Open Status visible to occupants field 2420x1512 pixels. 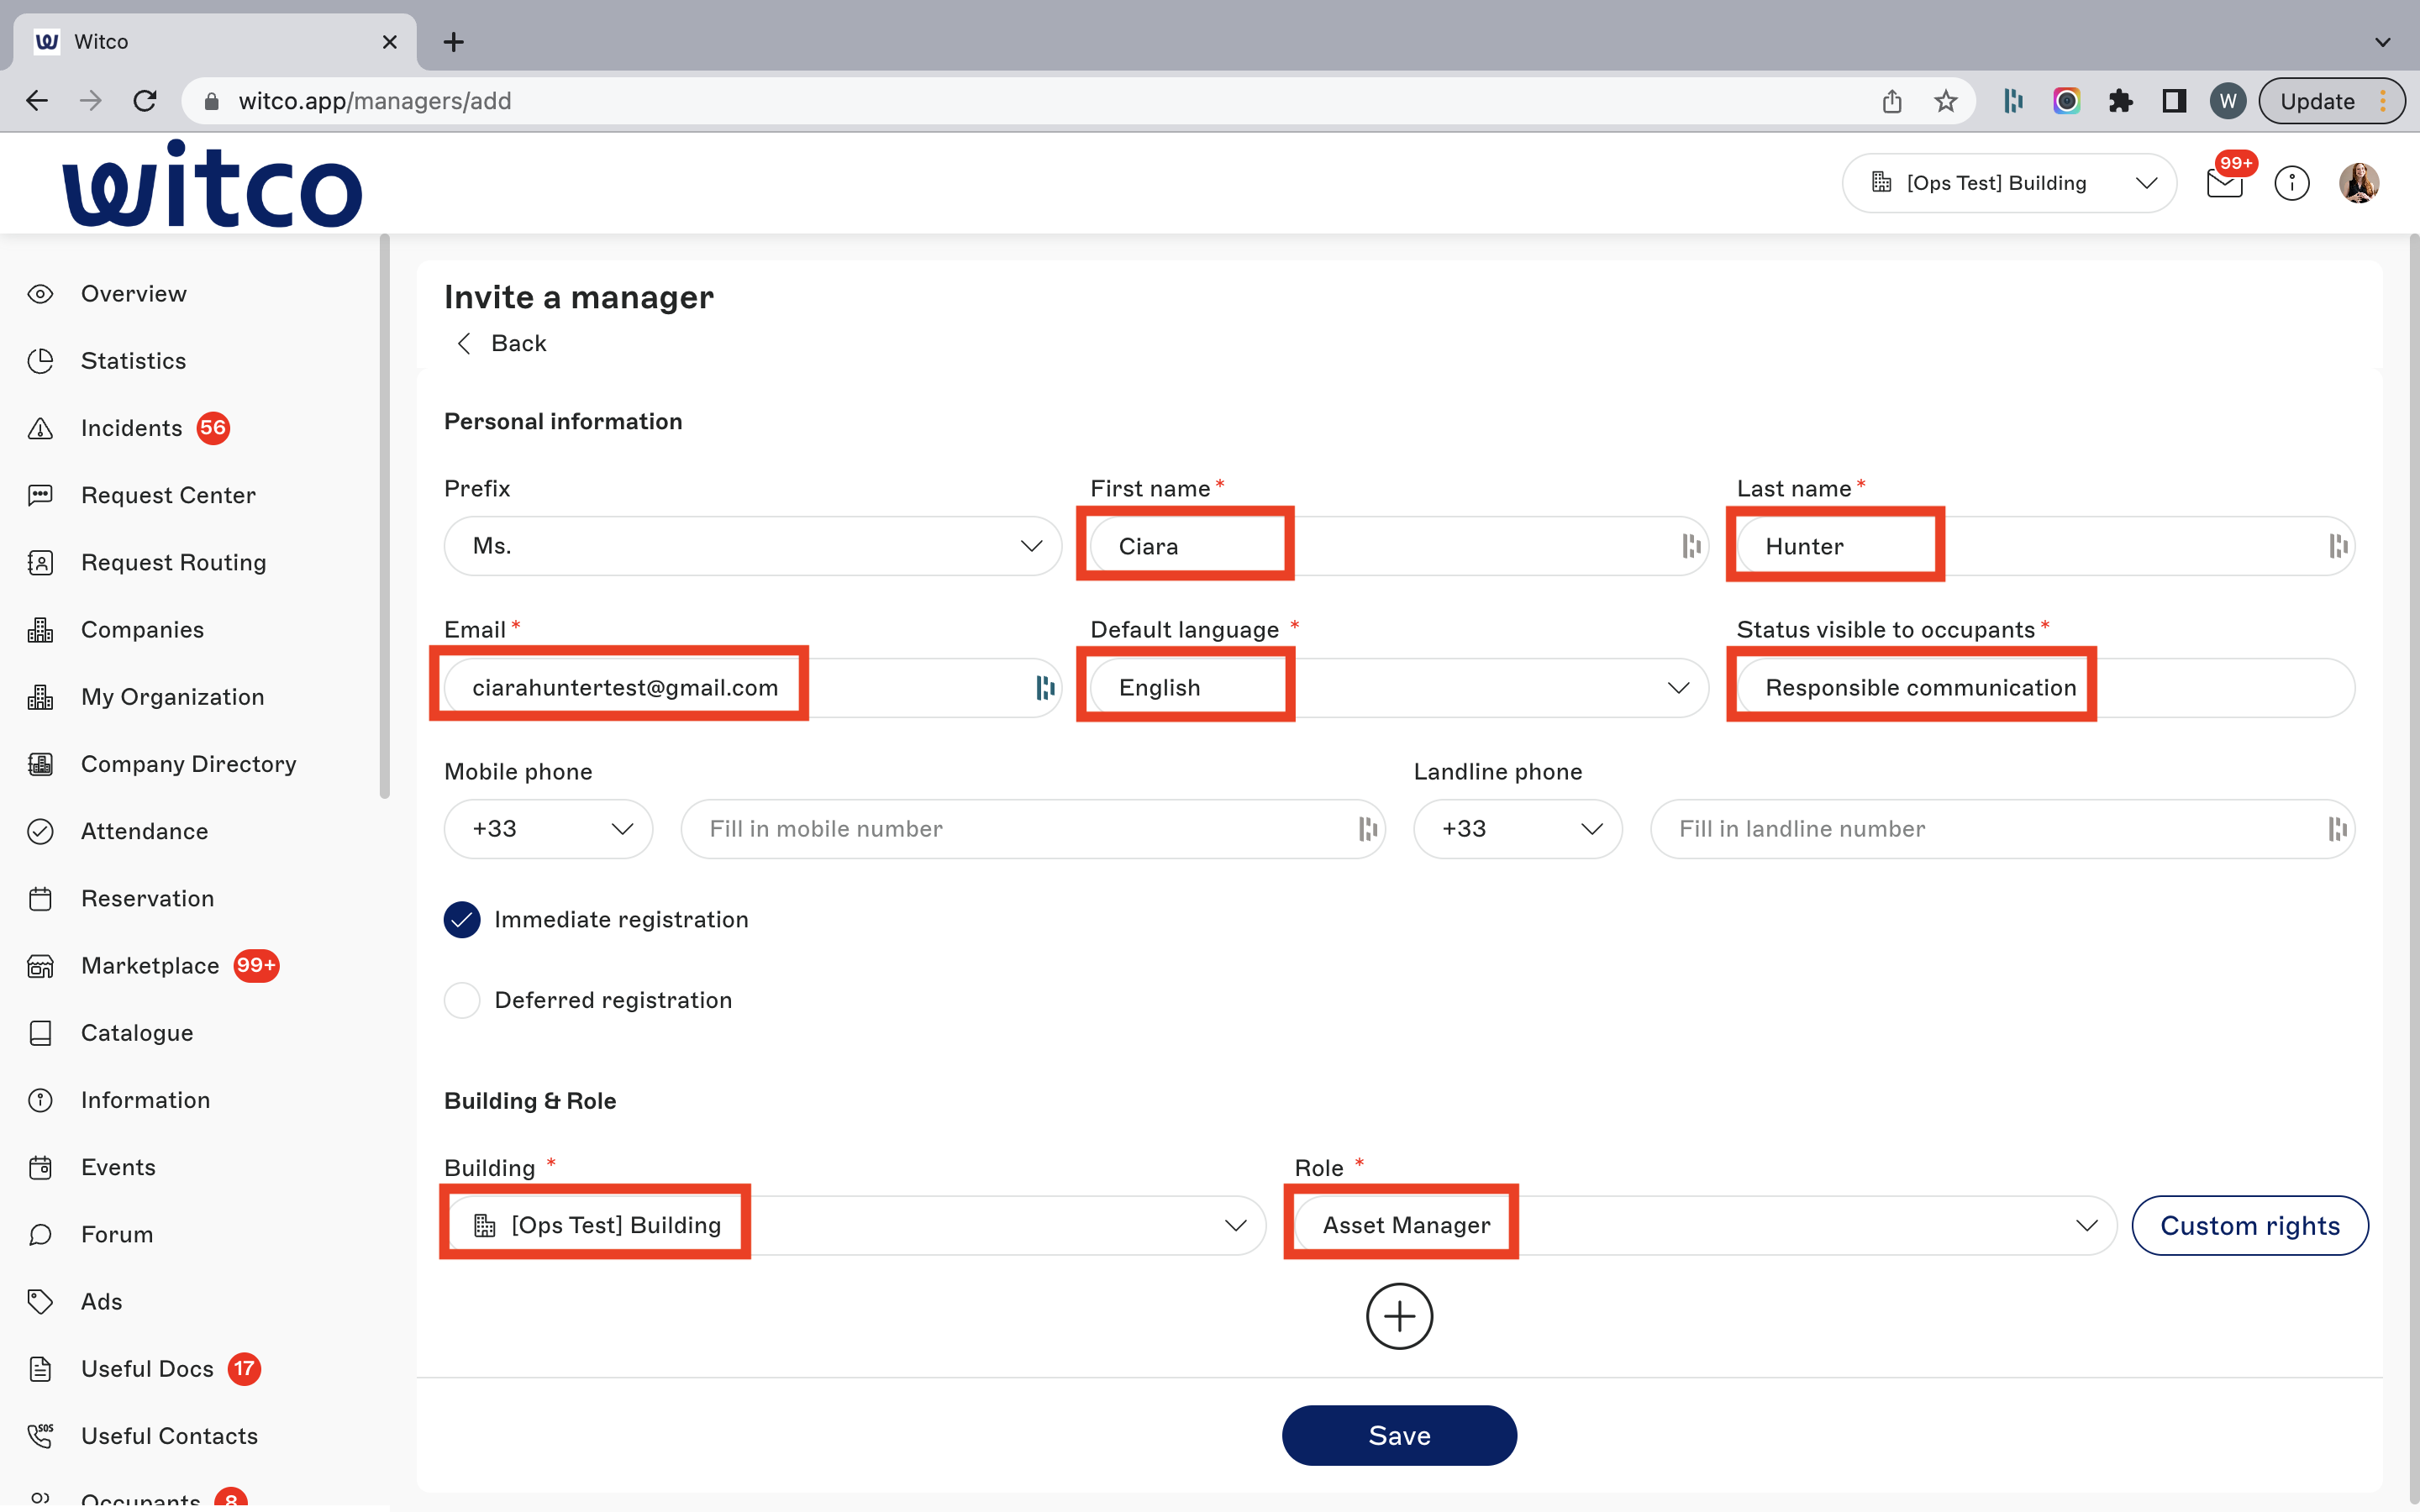point(2045,688)
